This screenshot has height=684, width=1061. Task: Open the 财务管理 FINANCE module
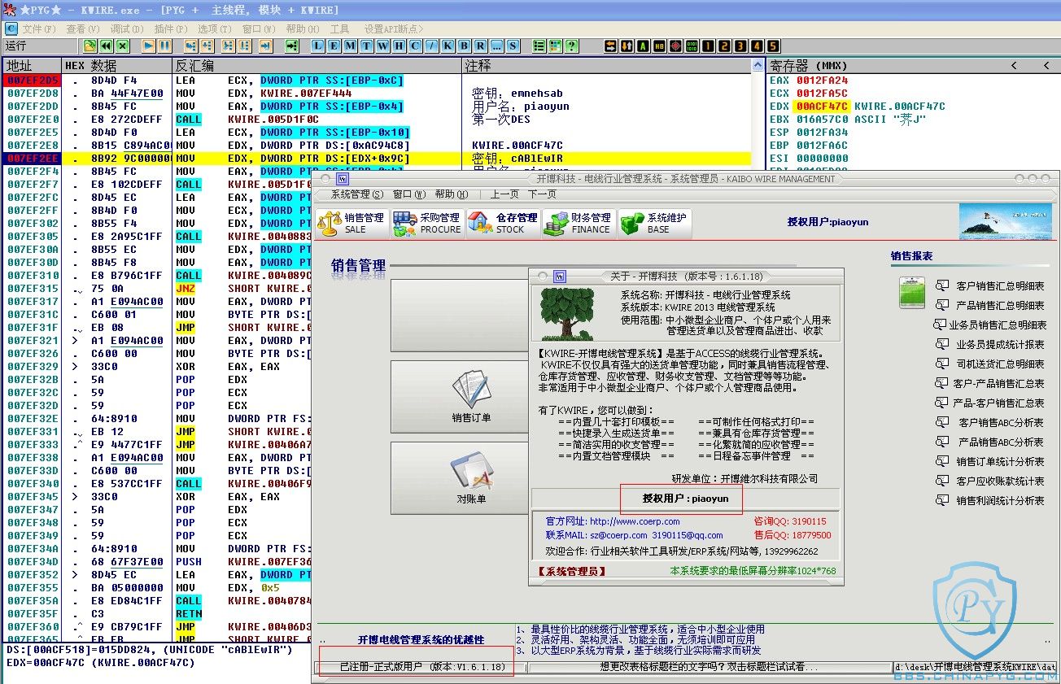point(578,223)
